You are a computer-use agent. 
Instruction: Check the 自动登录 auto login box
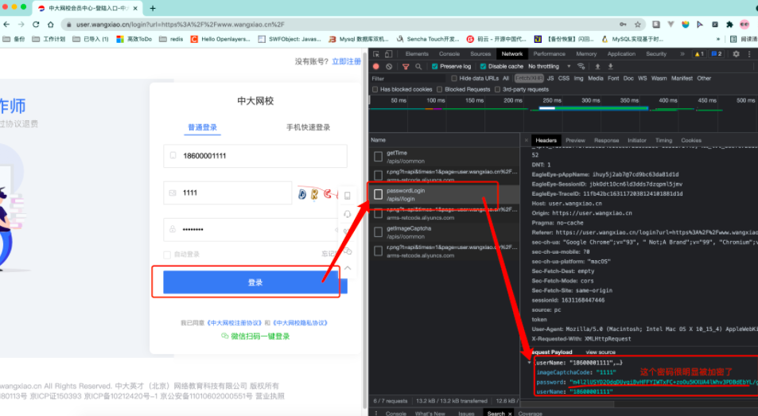coord(167,255)
